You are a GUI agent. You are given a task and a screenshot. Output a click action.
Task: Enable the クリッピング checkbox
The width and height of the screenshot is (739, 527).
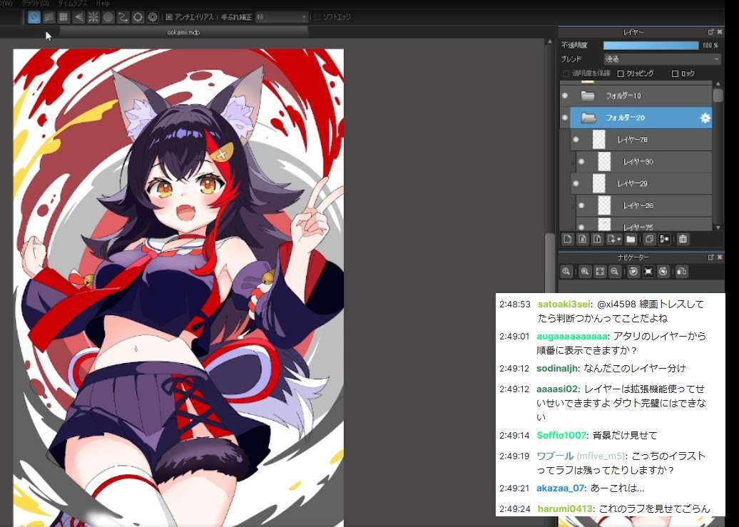pos(621,73)
